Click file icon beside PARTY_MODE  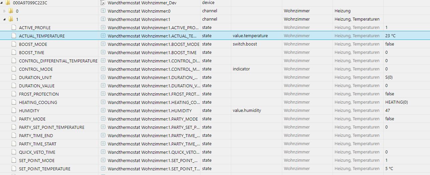click(x=14, y=119)
